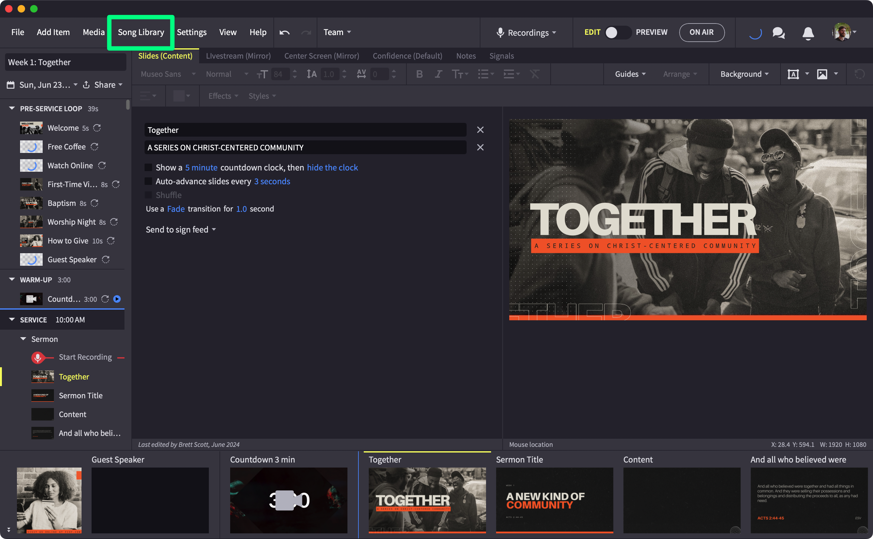Click the loop icon beside Free Coffee
This screenshot has width=873, height=539.
tap(94, 147)
